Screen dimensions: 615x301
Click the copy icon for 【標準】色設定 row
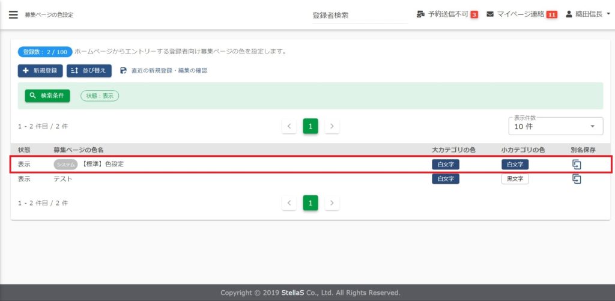[x=577, y=164]
